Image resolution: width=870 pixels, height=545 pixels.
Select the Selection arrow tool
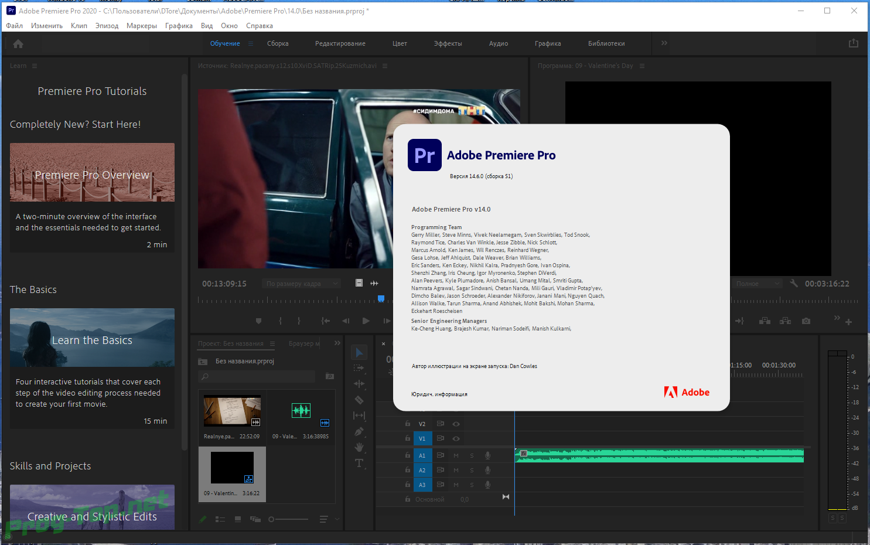pyautogui.click(x=359, y=352)
